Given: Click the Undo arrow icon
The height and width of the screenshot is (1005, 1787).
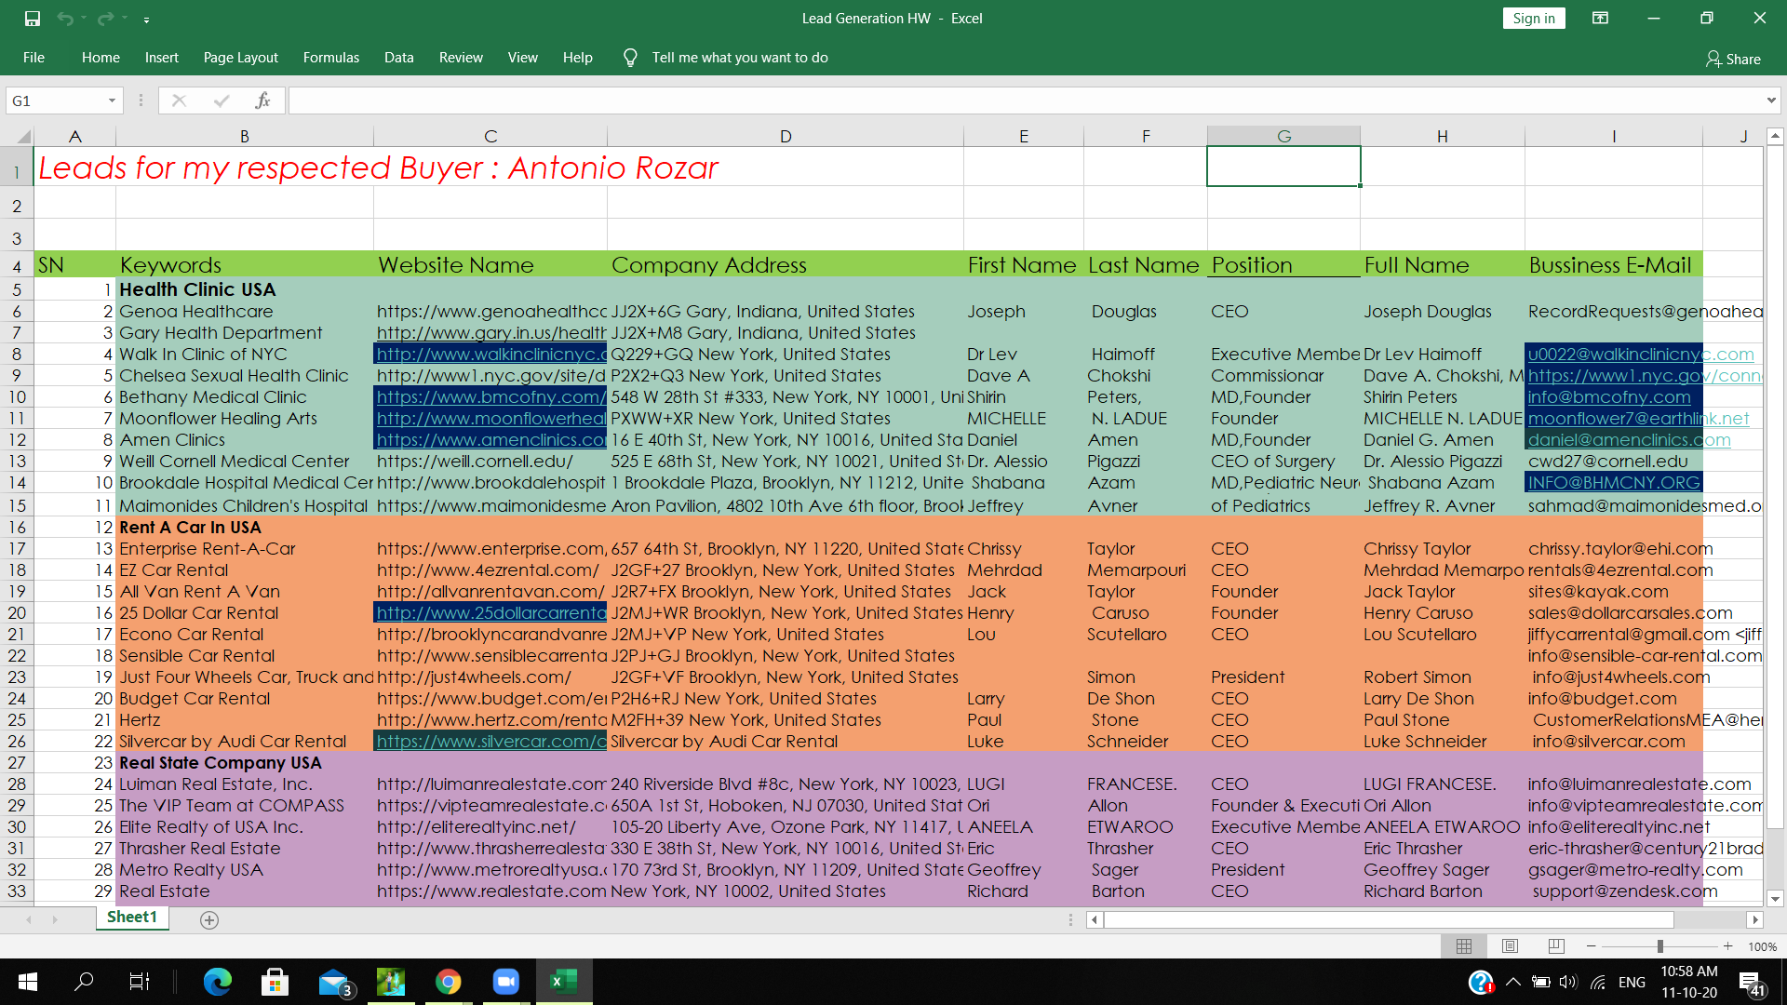Looking at the screenshot, I should coord(64,19).
